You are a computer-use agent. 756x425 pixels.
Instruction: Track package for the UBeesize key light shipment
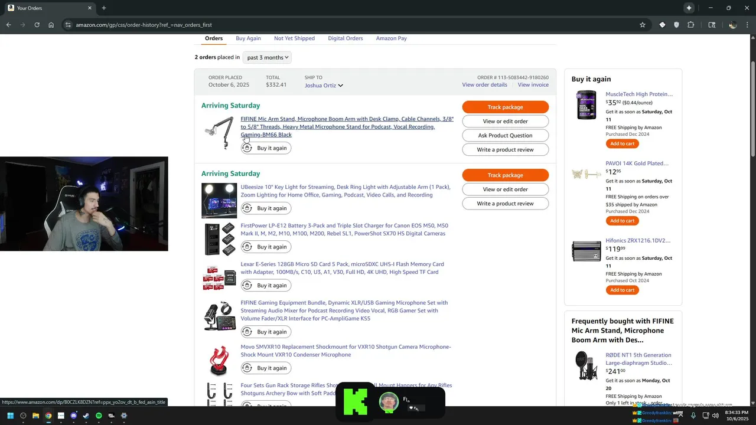(x=505, y=175)
